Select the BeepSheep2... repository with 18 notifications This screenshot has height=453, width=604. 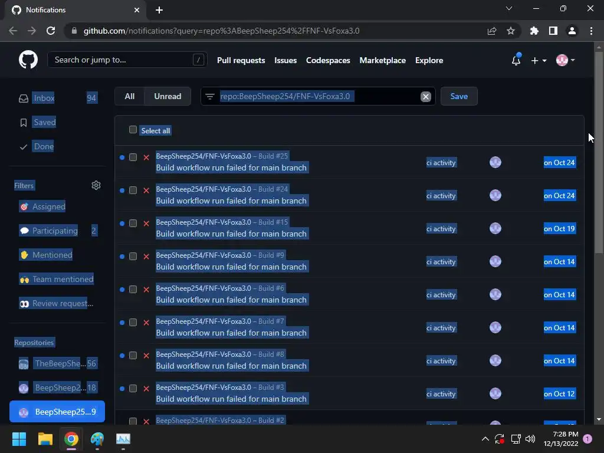tap(57, 388)
